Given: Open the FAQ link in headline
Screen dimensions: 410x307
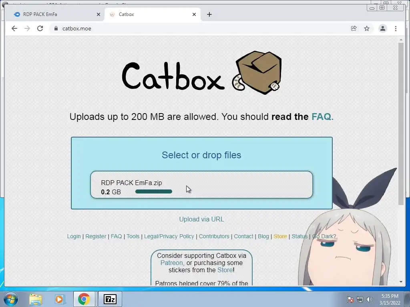Looking at the screenshot, I should [322, 117].
